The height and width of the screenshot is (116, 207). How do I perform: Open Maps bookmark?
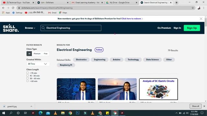63,13
